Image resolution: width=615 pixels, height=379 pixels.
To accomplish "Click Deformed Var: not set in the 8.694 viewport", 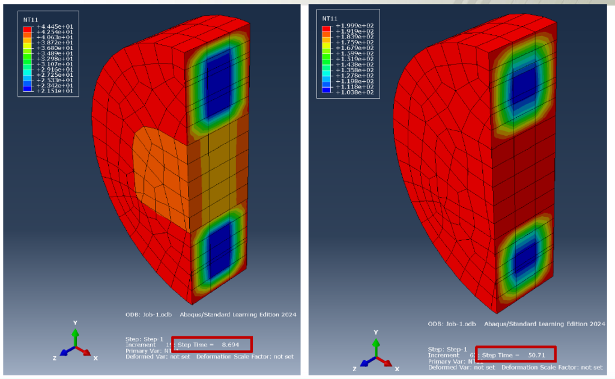I will (x=158, y=357).
